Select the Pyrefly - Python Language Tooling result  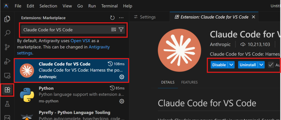tap(72, 114)
